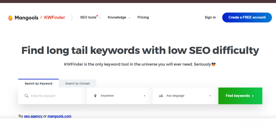Screen dimensions: 276x128
Task: Click the location pin icon
Action: pyautogui.click(x=95, y=96)
